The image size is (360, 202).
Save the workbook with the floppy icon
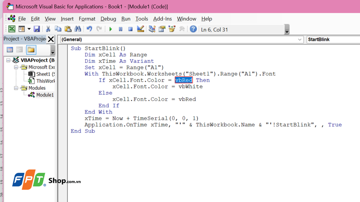(x=37, y=29)
